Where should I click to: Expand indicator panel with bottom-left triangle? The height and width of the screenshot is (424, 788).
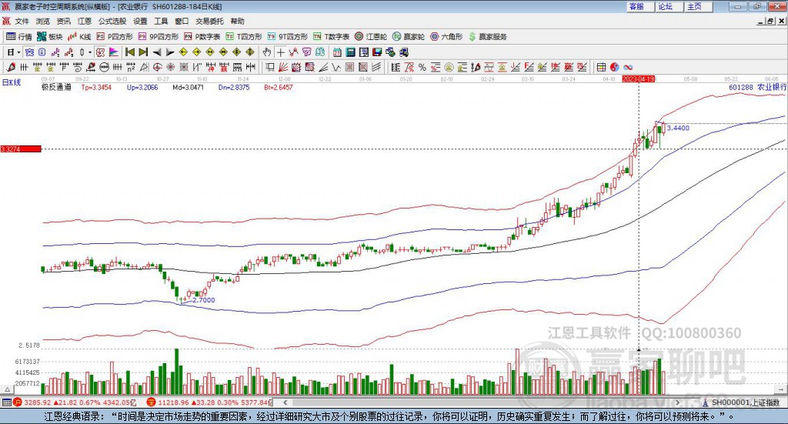tap(8, 389)
